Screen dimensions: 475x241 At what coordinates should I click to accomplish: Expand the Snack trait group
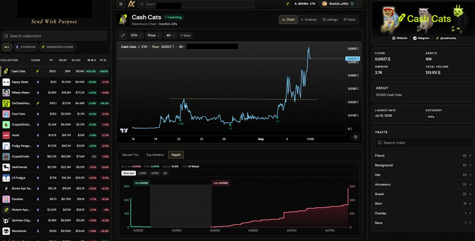pyautogui.click(x=423, y=194)
